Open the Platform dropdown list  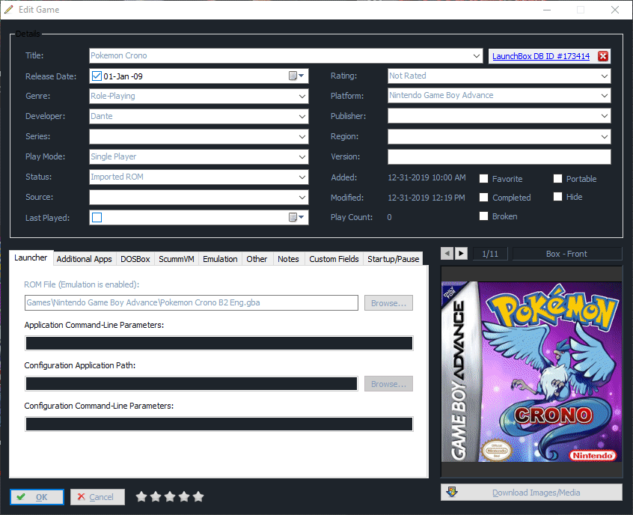click(604, 96)
